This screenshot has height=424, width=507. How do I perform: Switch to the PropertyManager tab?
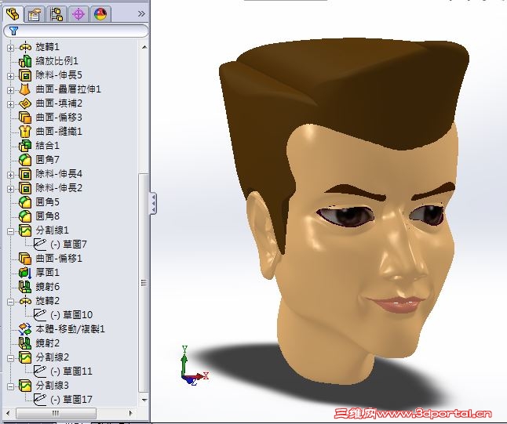point(35,14)
